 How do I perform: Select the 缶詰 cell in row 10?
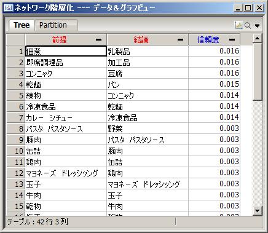[x=66, y=151]
